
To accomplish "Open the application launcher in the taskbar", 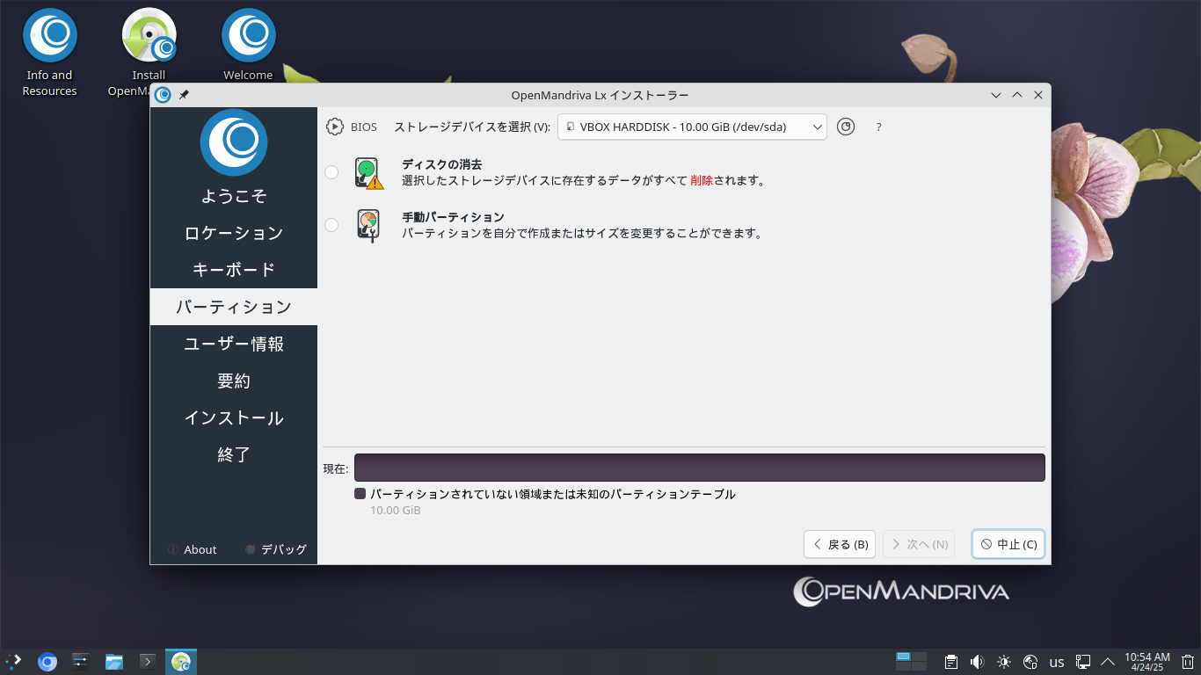I will (x=13, y=662).
